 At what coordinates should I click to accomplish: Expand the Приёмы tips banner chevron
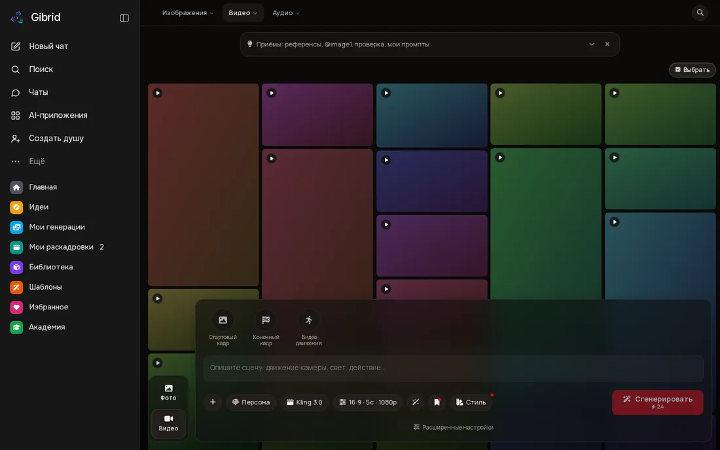pos(592,44)
